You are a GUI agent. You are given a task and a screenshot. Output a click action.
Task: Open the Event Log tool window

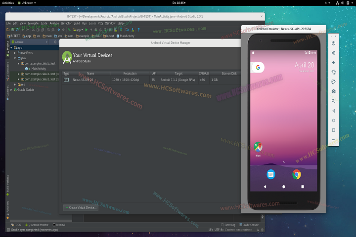click(x=228, y=225)
